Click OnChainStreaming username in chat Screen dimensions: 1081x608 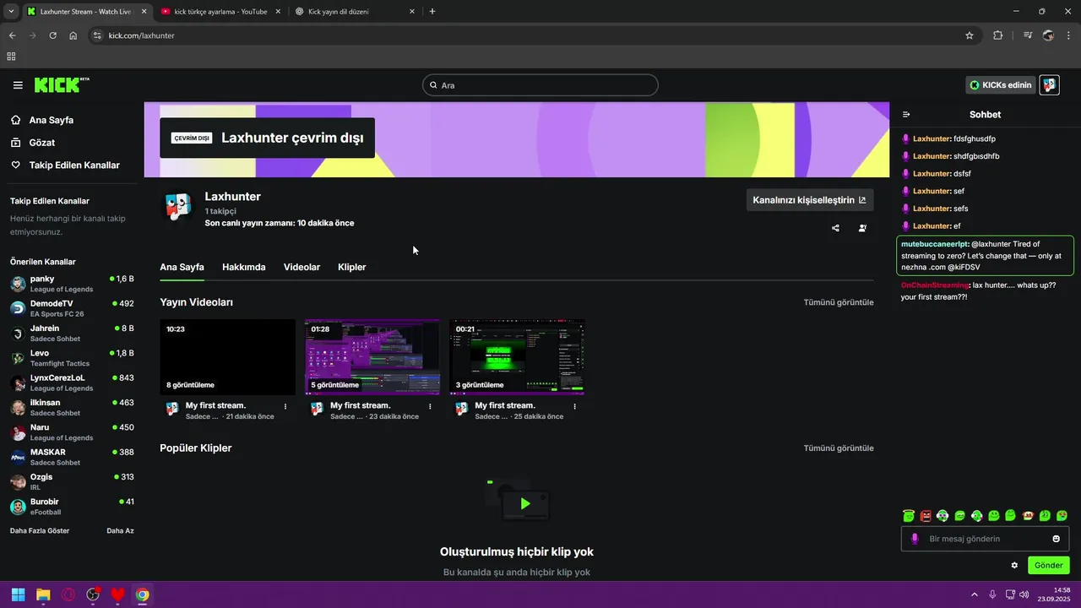click(x=935, y=285)
